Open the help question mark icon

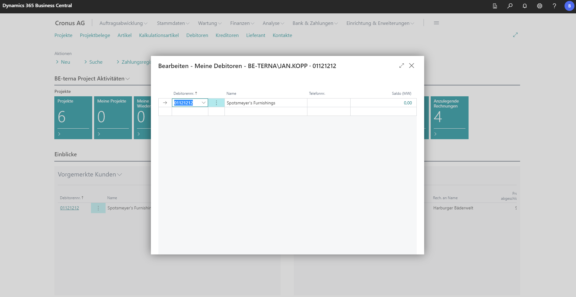point(554,6)
